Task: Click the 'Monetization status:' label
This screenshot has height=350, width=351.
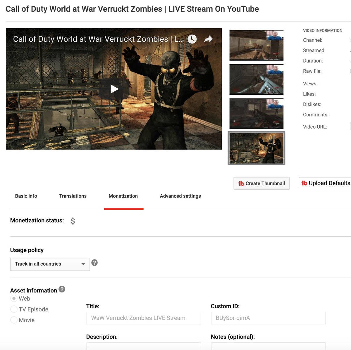Action: click(x=37, y=221)
